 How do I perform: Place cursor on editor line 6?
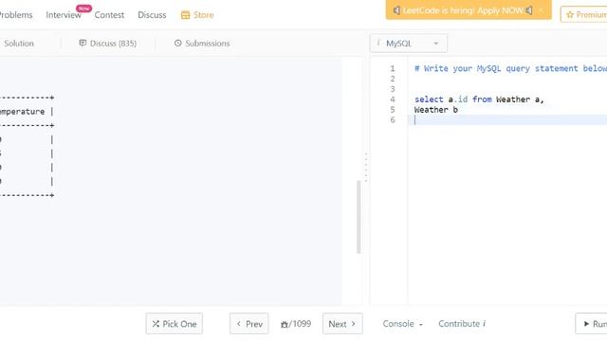[x=507, y=120]
